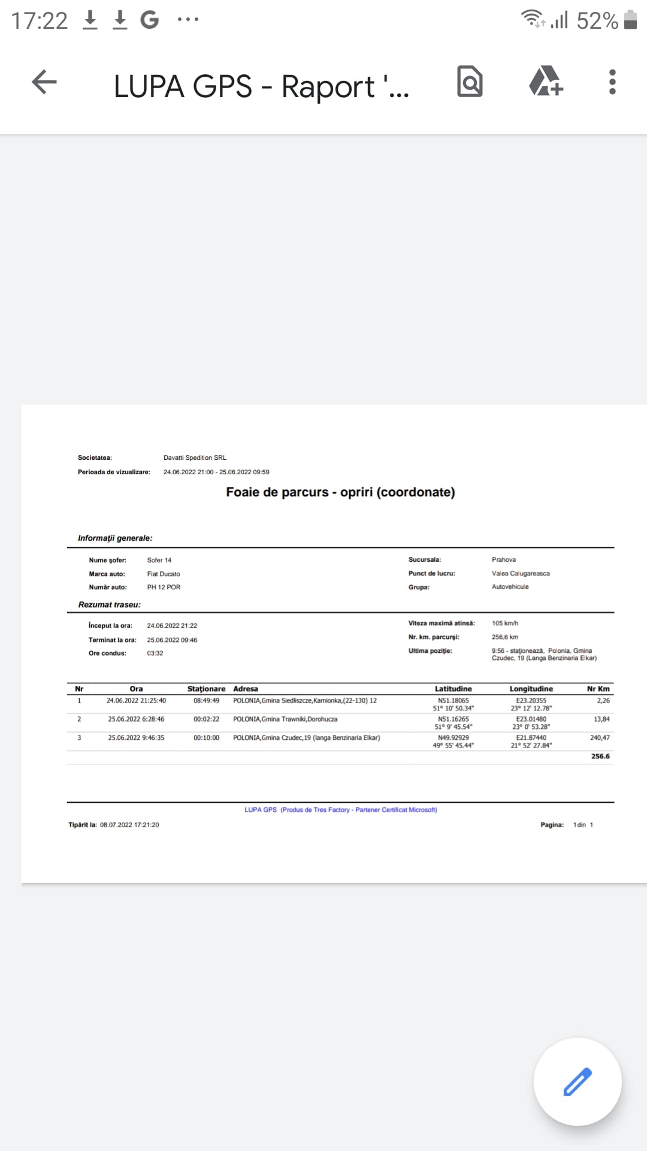Tap latitude 'N51.18065'
The image size is (647, 1151).
pyautogui.click(x=453, y=700)
